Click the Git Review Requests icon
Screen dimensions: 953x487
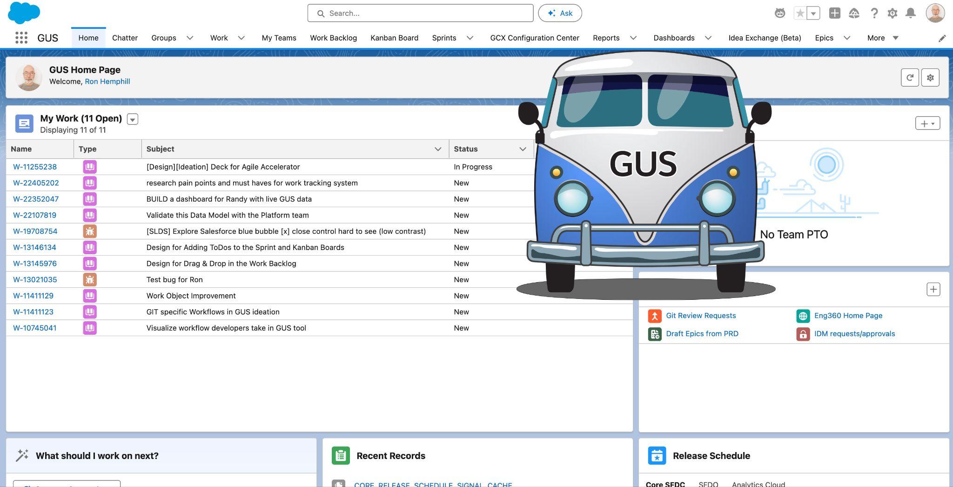(x=655, y=316)
